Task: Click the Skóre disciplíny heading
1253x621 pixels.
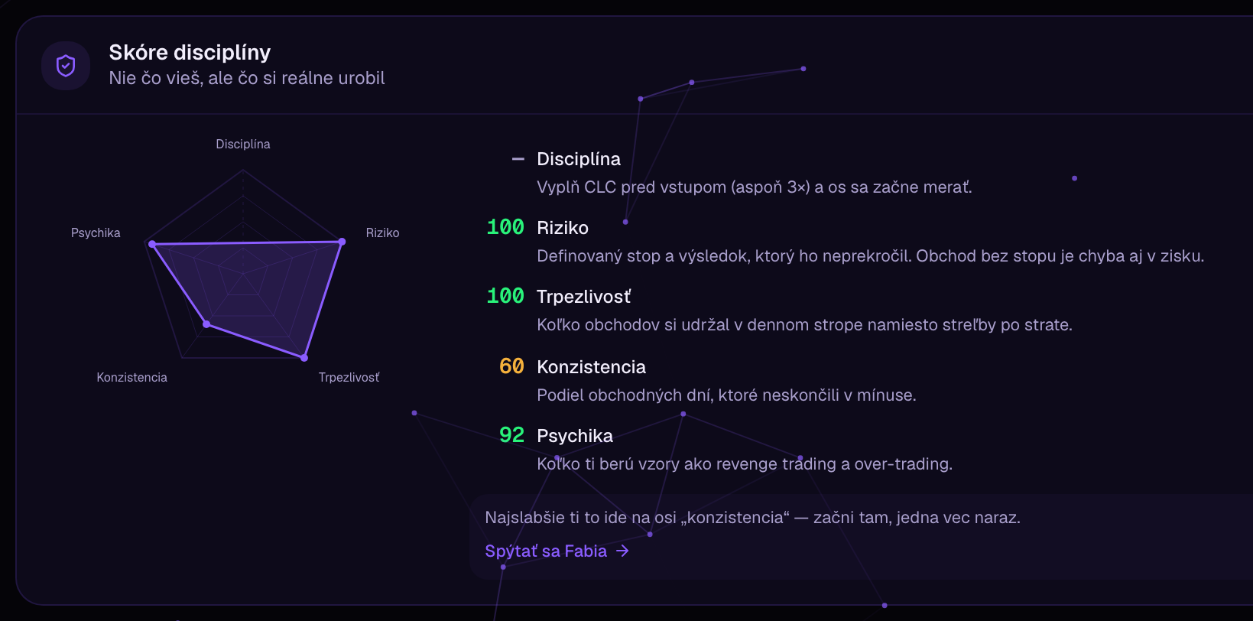Action: [190, 52]
